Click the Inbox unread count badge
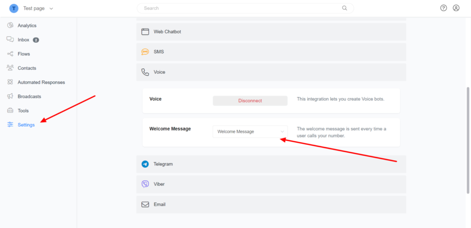 pos(36,40)
